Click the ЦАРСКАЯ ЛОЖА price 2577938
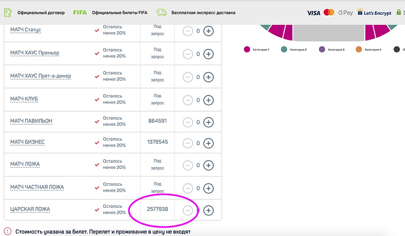Screen dimensions: 405x236 157,209
